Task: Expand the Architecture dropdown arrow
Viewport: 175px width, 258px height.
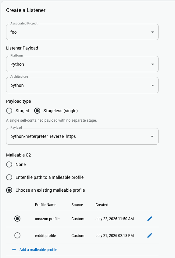Action: pyautogui.click(x=153, y=85)
